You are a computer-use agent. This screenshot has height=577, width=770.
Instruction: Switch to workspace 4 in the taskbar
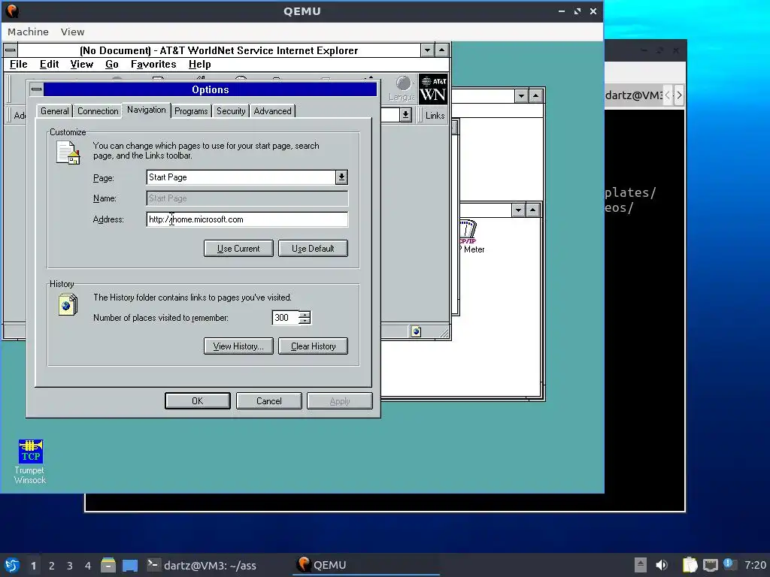coord(88,566)
